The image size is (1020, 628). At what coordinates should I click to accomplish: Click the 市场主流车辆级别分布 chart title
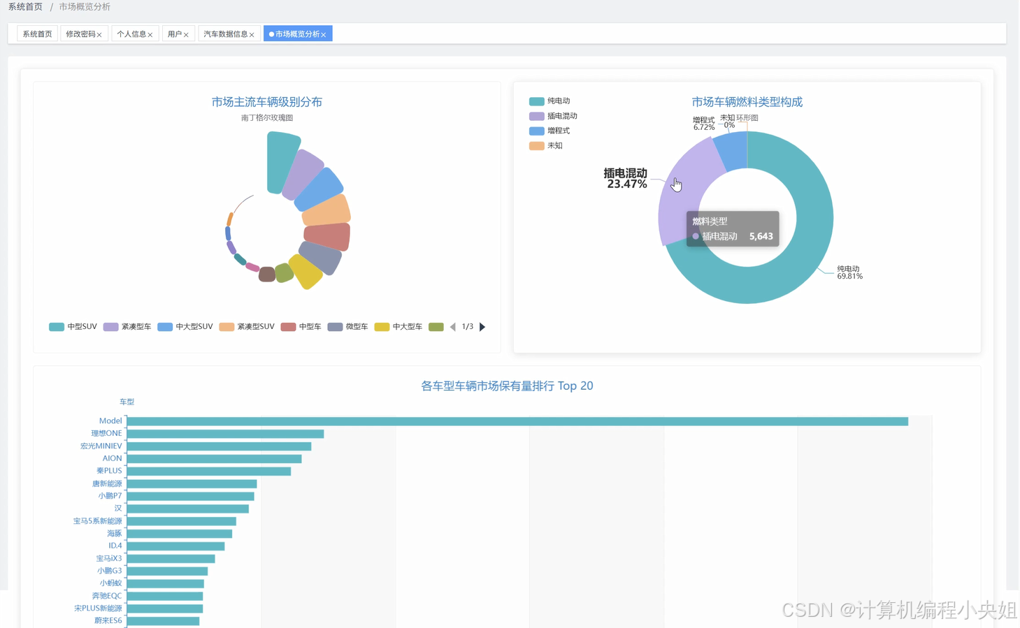tap(267, 102)
